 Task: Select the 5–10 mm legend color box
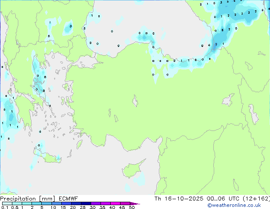point(46,203)
